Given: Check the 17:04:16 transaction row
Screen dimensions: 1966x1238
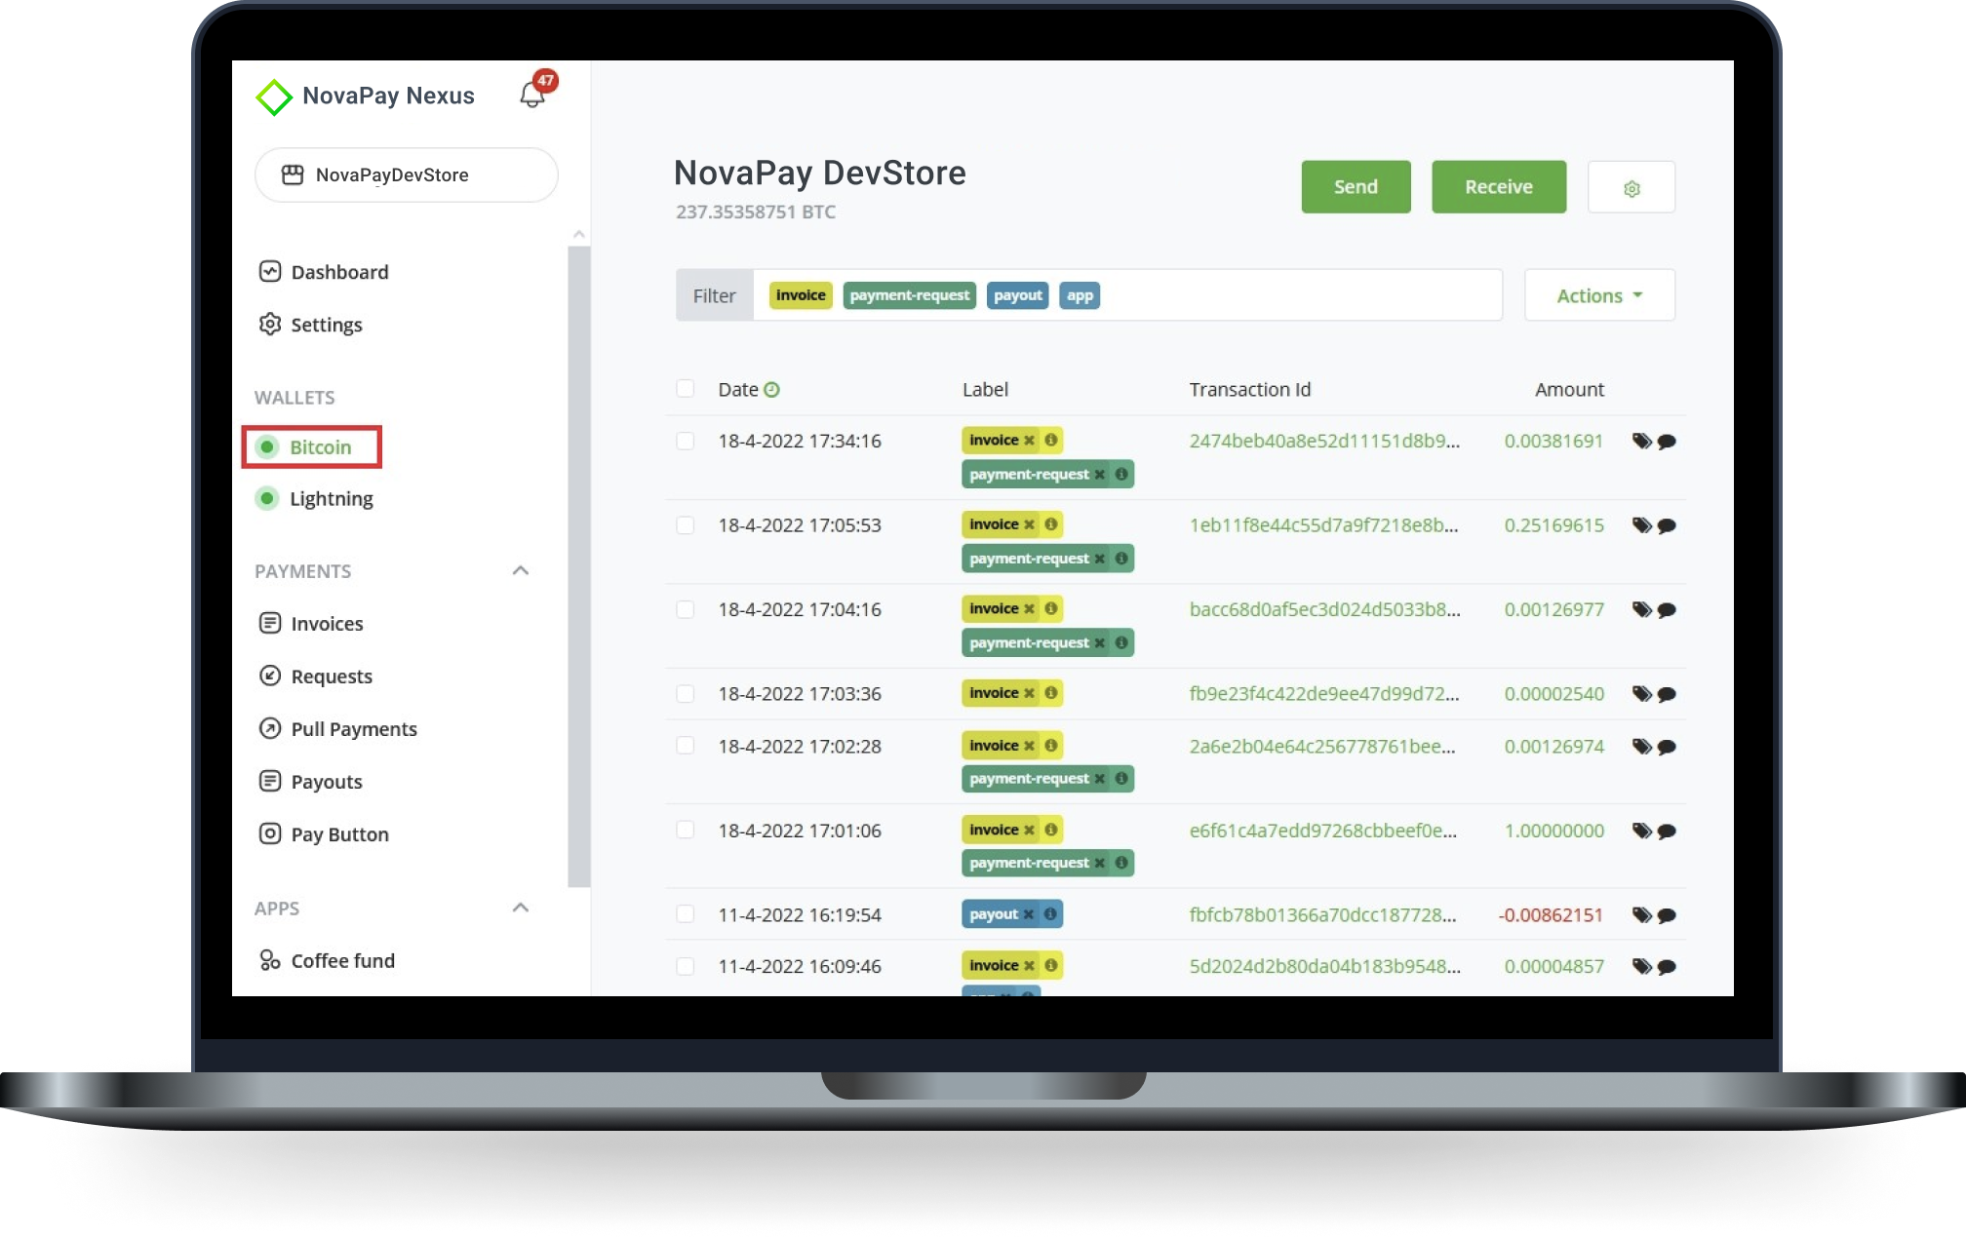Looking at the screenshot, I should pyautogui.click(x=686, y=610).
